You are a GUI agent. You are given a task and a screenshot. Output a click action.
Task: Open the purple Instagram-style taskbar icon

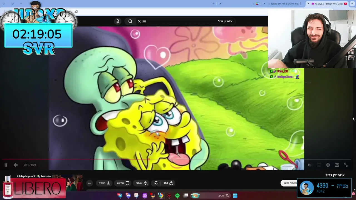[145, 196]
